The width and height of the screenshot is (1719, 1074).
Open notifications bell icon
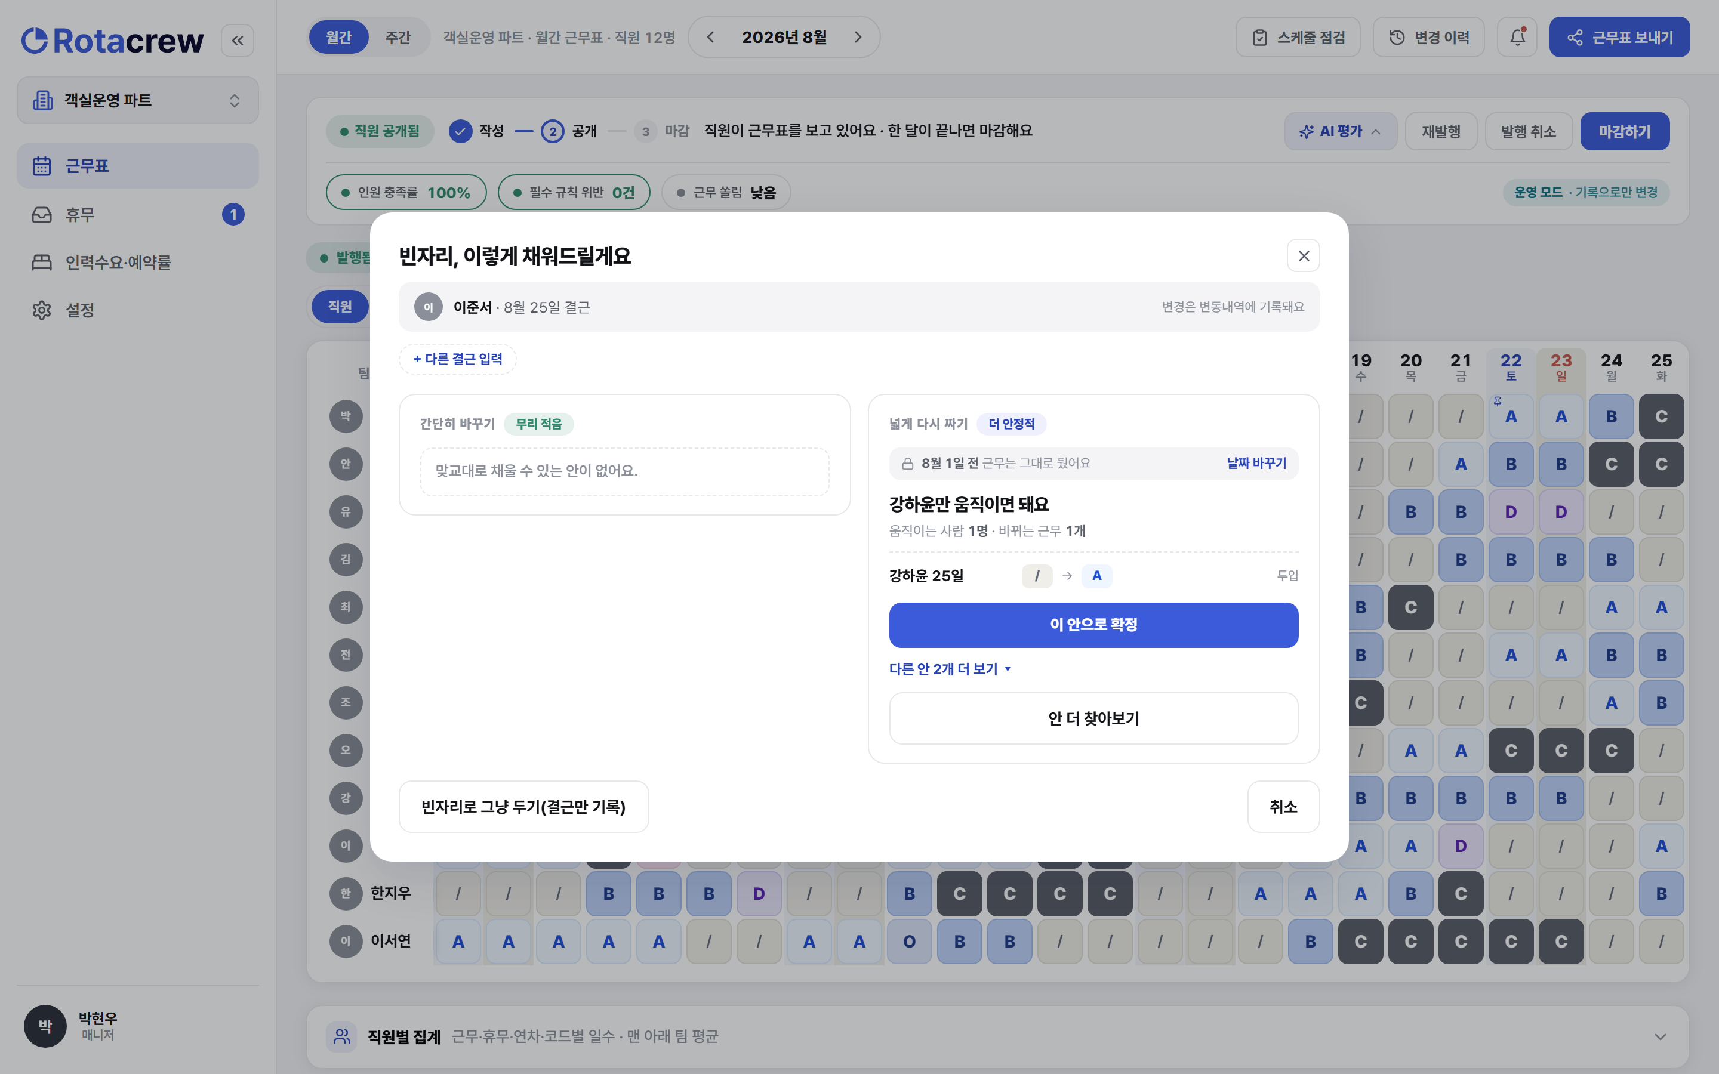point(1517,37)
